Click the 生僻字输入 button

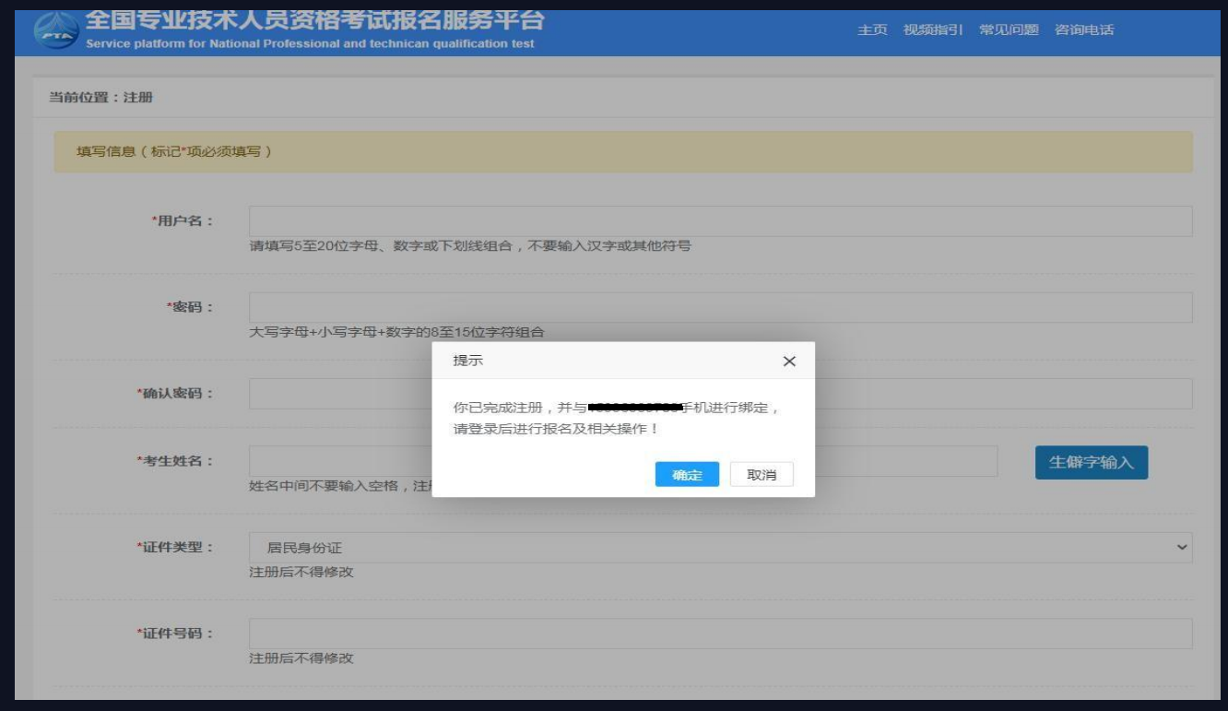tap(1092, 463)
